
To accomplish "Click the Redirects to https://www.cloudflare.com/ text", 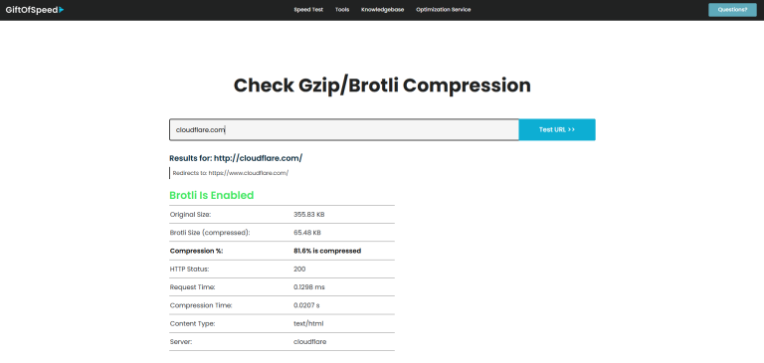I will pyautogui.click(x=231, y=173).
